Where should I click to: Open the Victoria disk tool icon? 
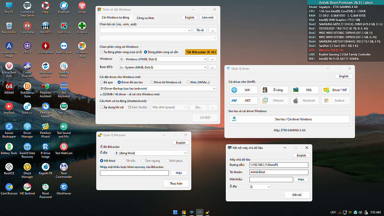point(82,28)
